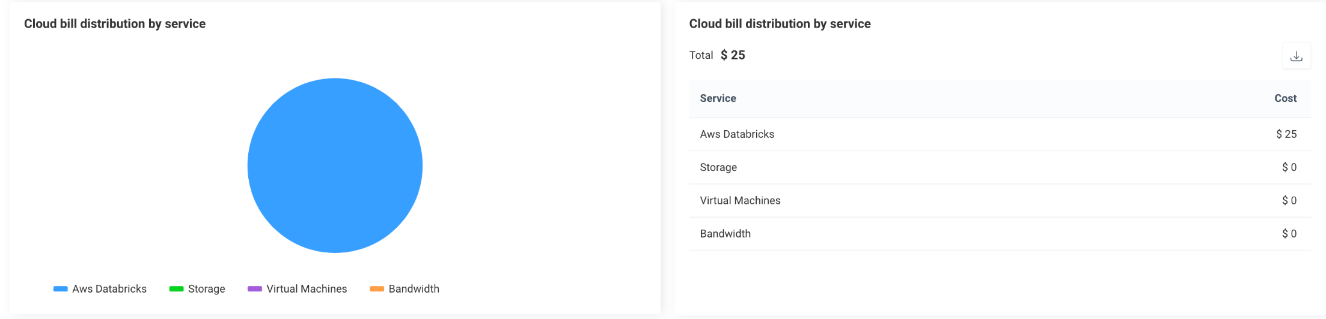Select the Storage row in table
The height and width of the screenshot is (319, 1326).
click(x=1000, y=167)
